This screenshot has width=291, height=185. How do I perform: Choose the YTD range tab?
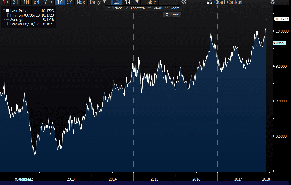[x=48, y=2]
